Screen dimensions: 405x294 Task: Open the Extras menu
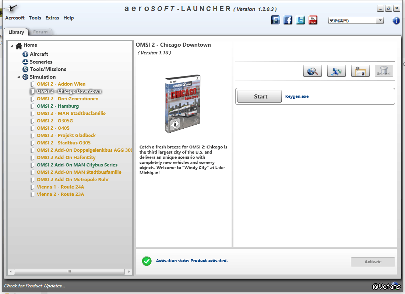tap(52, 18)
